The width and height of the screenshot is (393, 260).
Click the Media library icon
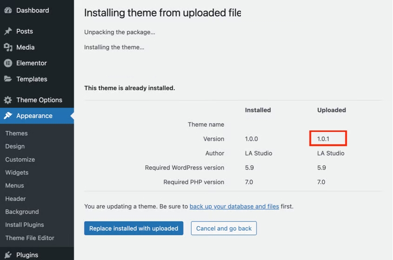click(8, 47)
